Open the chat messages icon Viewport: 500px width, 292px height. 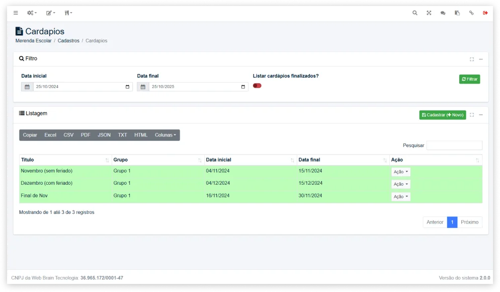(x=443, y=13)
